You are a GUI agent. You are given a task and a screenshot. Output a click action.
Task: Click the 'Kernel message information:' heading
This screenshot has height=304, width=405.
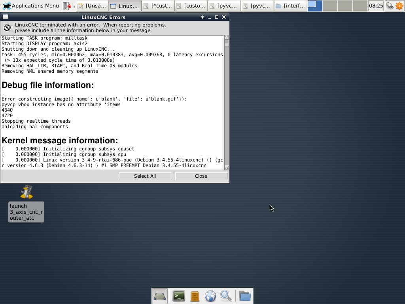click(60, 141)
